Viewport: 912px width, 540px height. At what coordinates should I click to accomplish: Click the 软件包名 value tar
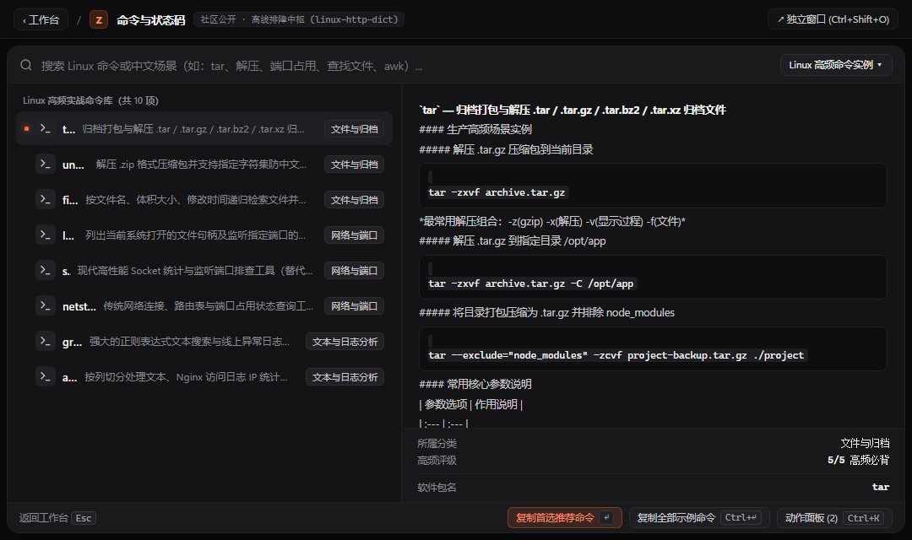click(x=881, y=487)
